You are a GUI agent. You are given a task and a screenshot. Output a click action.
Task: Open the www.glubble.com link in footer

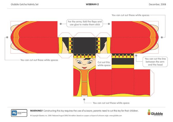[x=116, y=116]
